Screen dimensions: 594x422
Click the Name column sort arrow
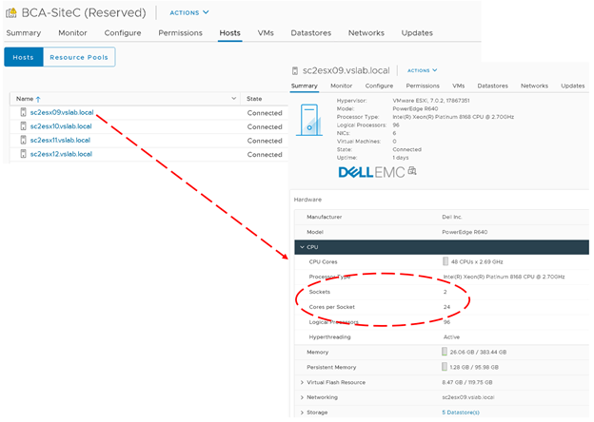tap(38, 99)
